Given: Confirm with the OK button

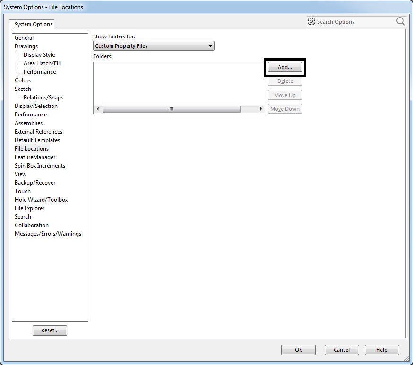Looking at the screenshot, I should pos(298,350).
